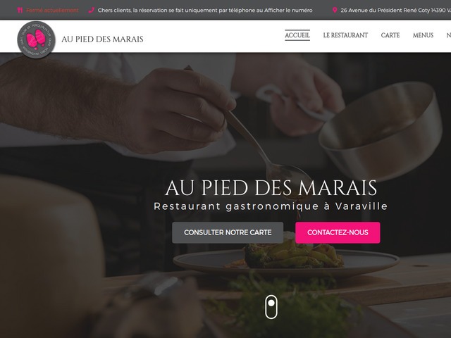The image size is (451, 338).
Task: Click the pink Contactez-nous button
Action: (338, 232)
